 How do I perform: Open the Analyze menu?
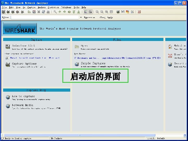point(42,7)
